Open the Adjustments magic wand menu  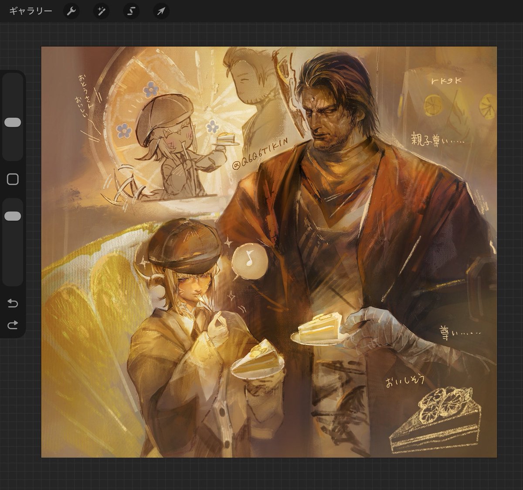101,11
